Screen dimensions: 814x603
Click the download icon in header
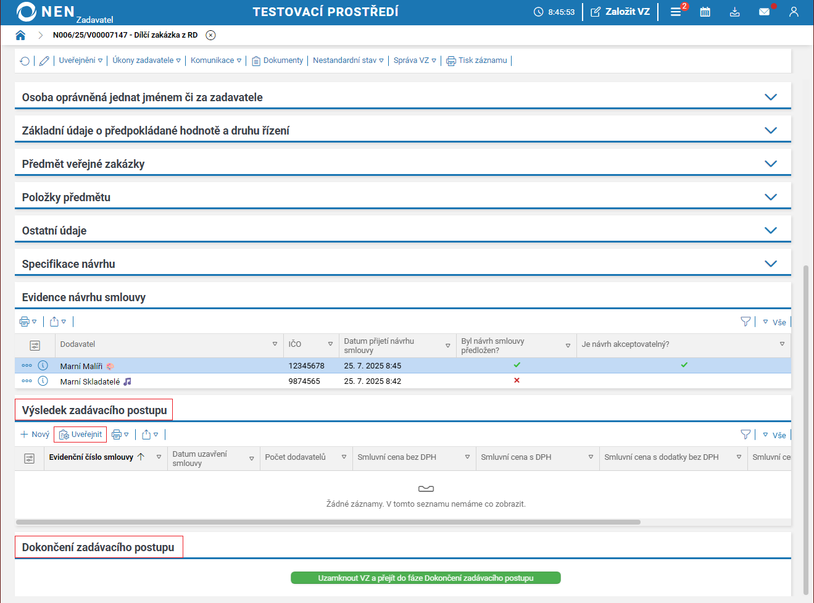[x=734, y=12]
